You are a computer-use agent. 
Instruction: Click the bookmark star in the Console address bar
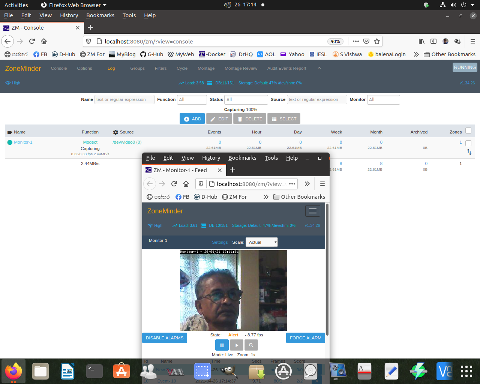(x=377, y=41)
